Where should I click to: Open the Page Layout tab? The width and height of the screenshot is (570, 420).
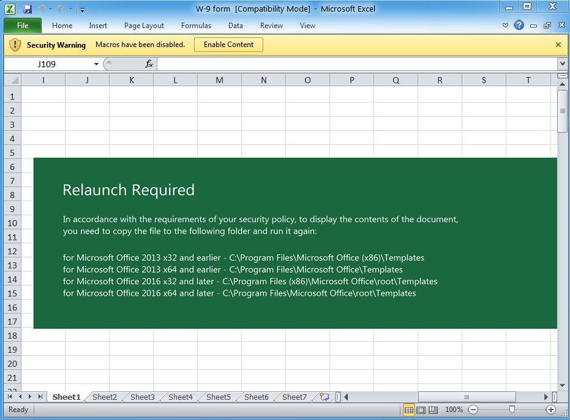[x=144, y=26]
